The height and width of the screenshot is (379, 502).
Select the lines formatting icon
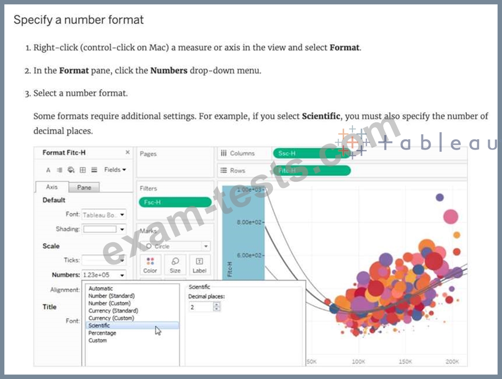pyautogui.click(x=94, y=170)
